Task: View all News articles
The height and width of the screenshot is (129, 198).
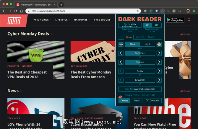Action: 185,91
